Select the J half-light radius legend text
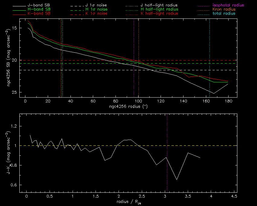 [159, 5]
